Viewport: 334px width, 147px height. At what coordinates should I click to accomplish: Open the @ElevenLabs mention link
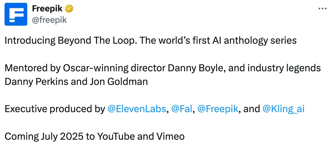(137, 109)
